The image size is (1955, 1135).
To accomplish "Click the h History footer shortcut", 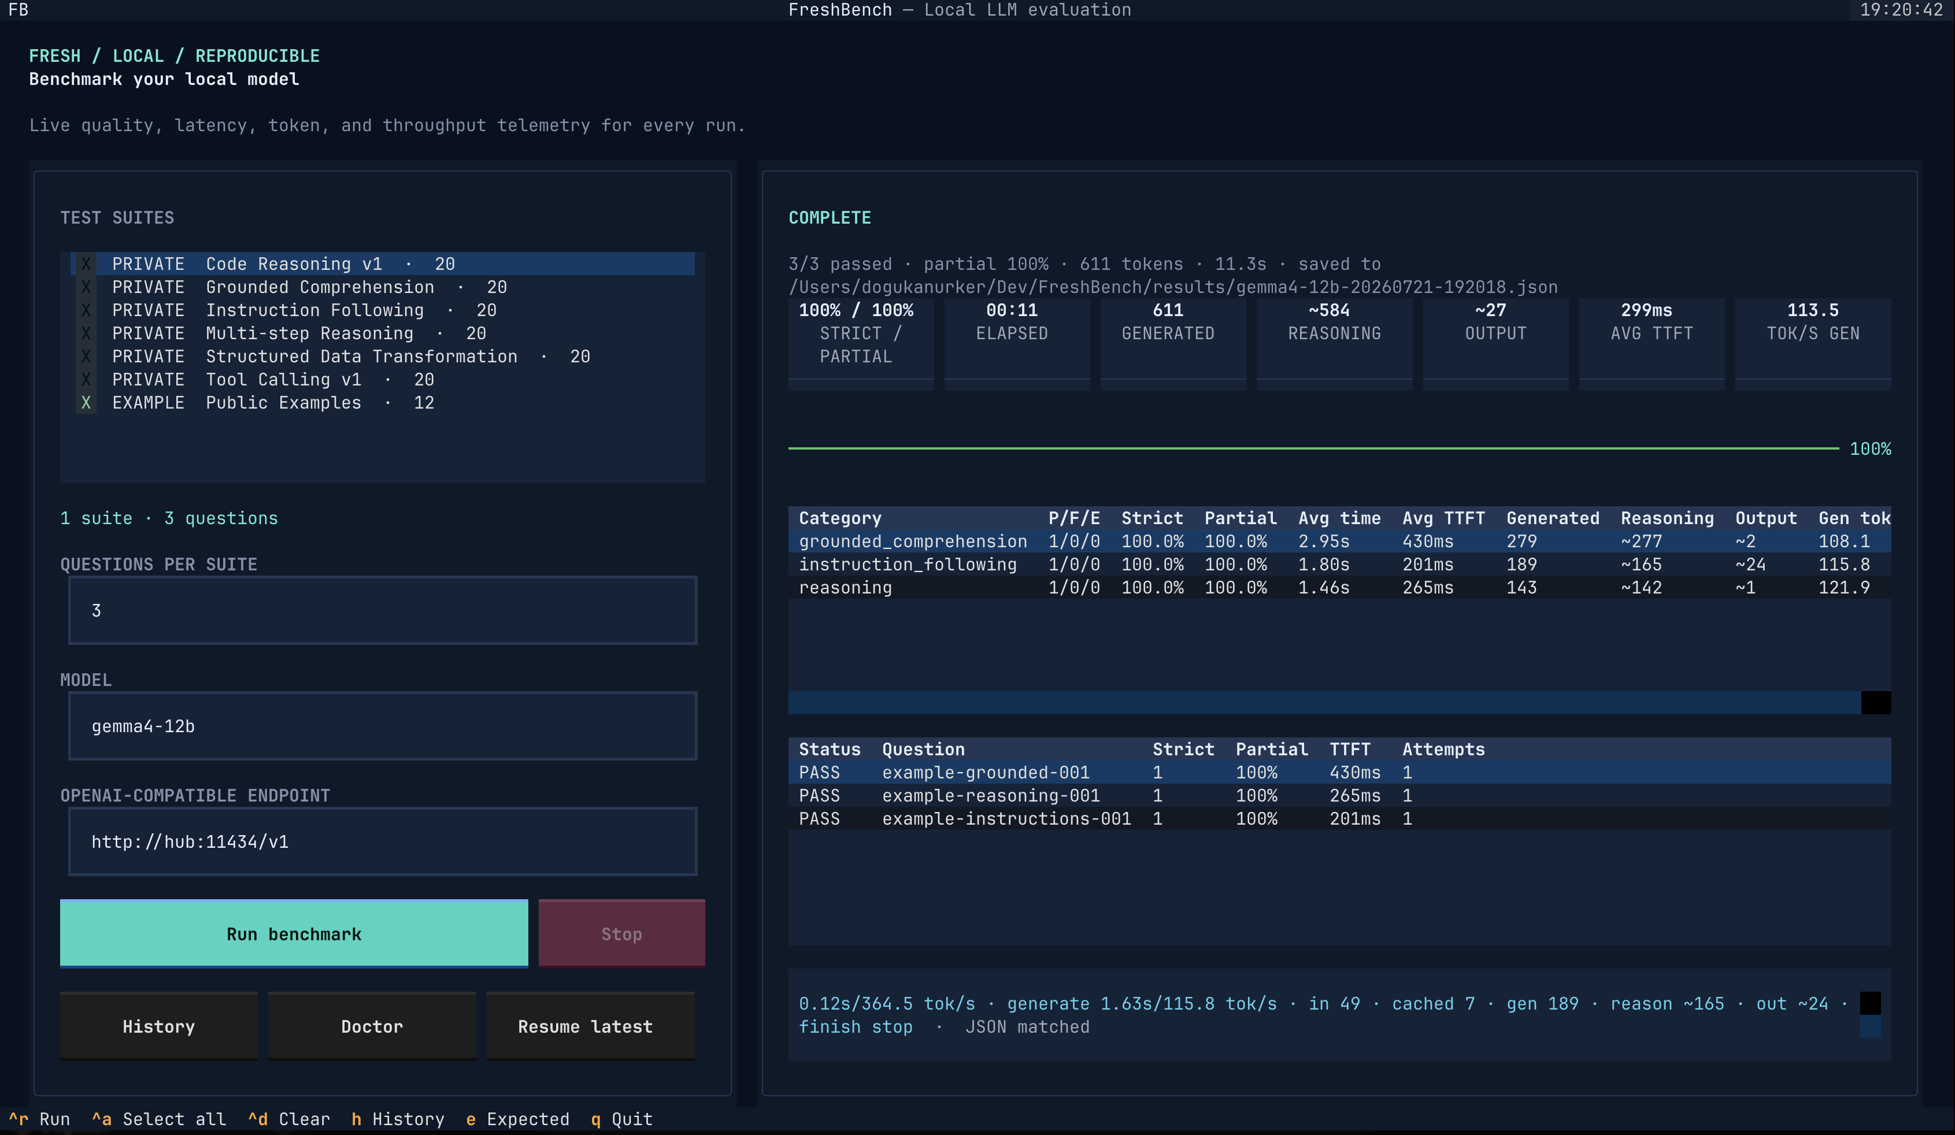I will 398,1119.
